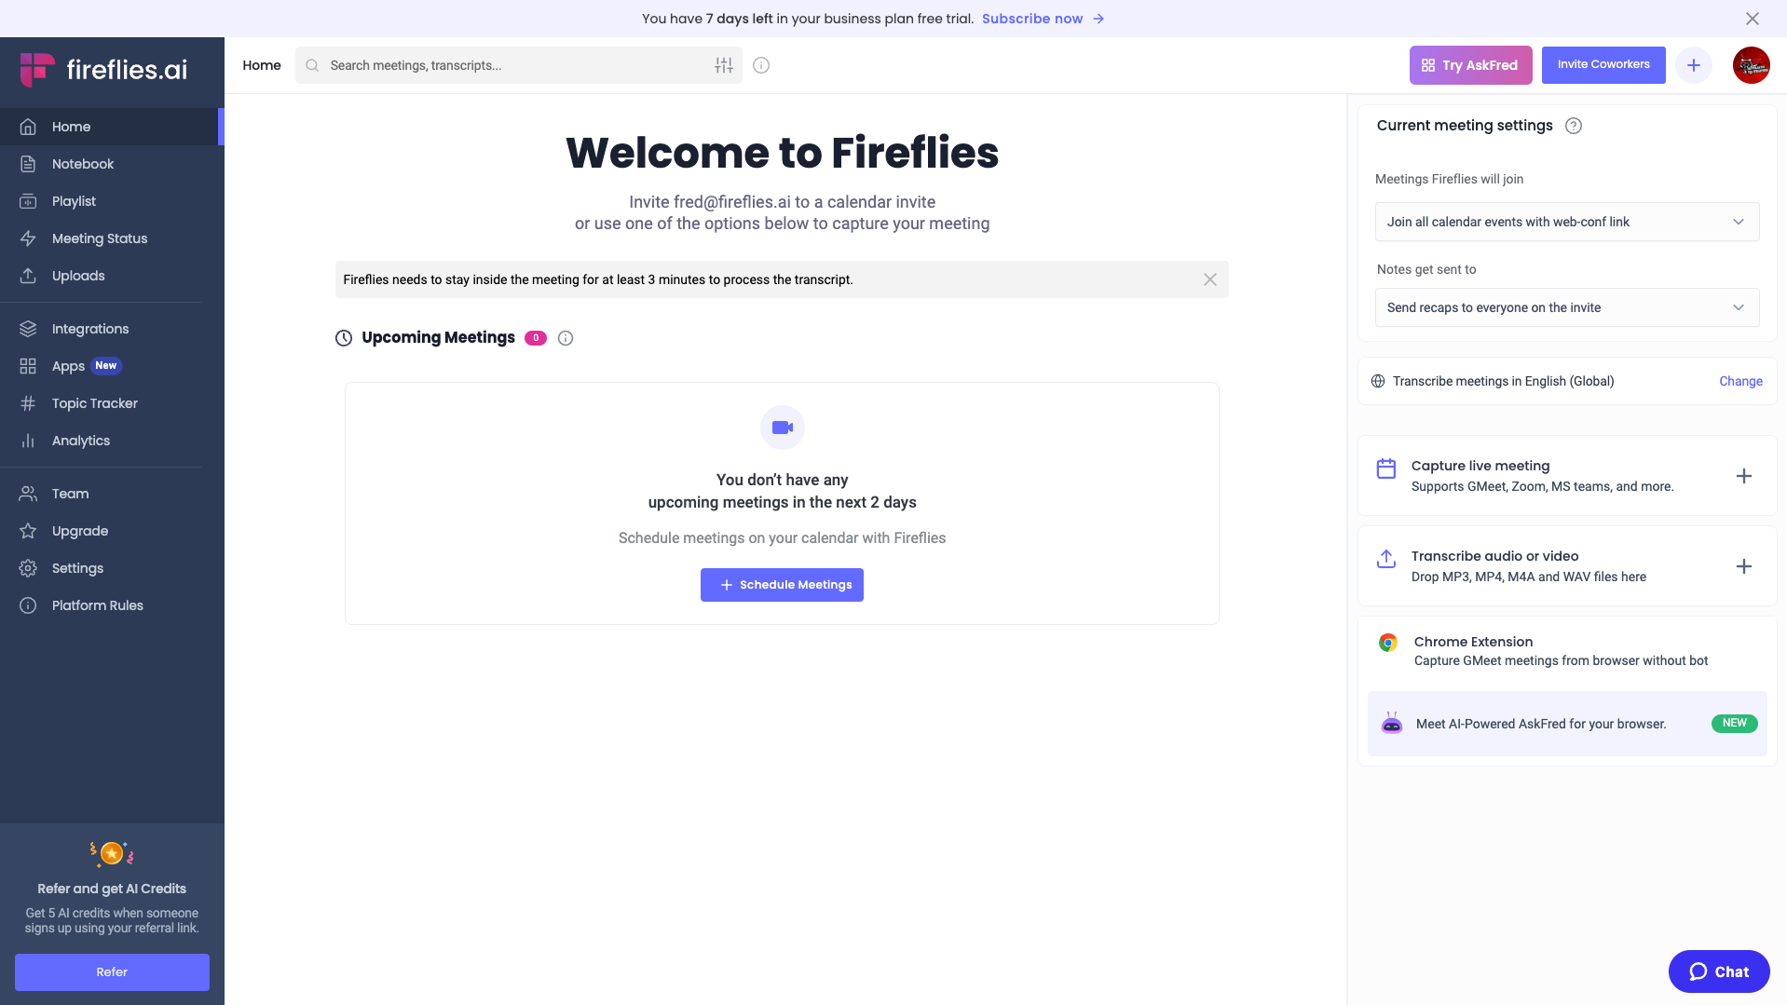Open Meetings Fireflies will join dropdown
Screen dimensions: 1787x1005
tap(1566, 222)
